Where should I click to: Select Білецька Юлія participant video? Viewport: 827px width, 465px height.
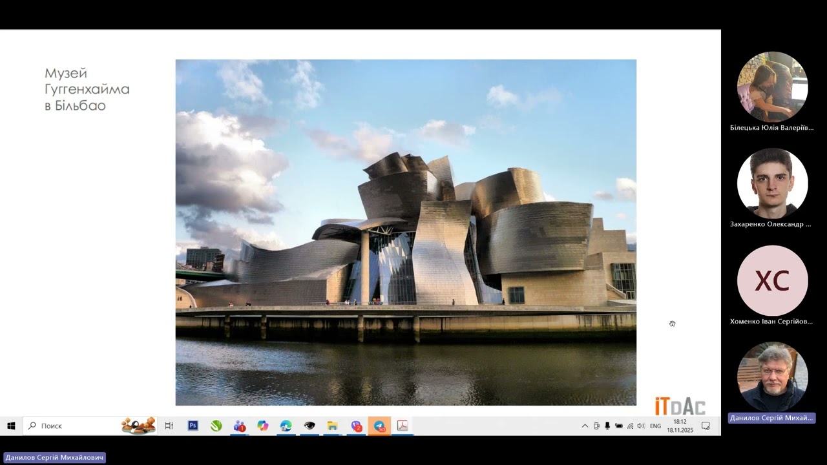click(772, 87)
